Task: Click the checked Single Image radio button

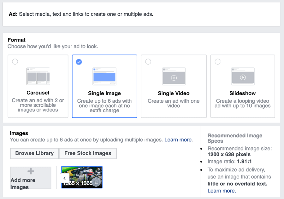Action: [79, 62]
